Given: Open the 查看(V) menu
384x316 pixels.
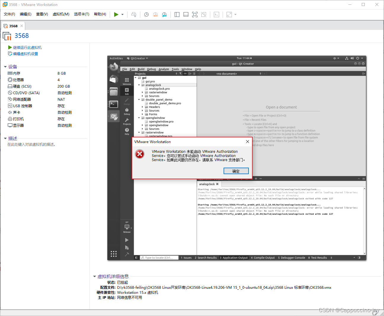Looking at the screenshot, I should coord(42,14).
